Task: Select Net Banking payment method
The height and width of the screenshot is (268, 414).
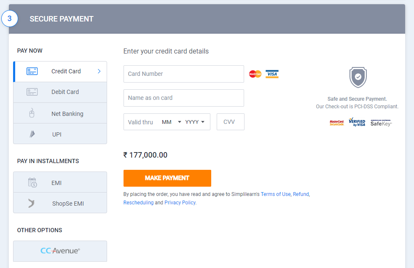Action: pyautogui.click(x=67, y=114)
